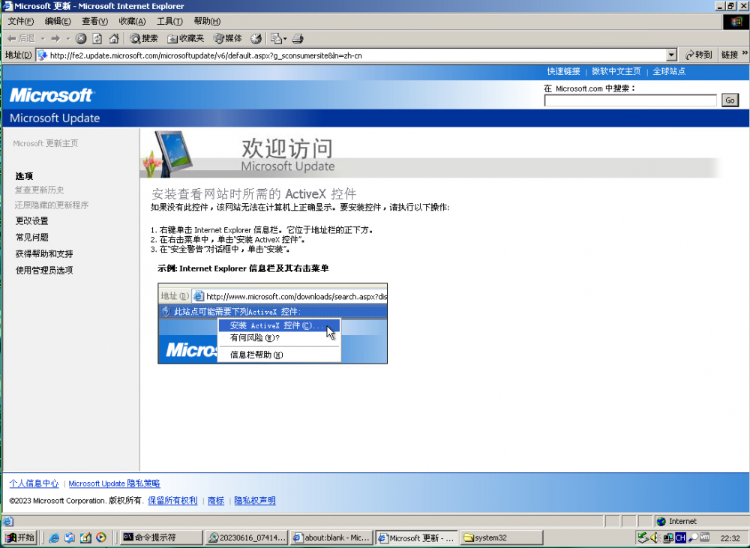Click the History clock toolbar icon
The height and width of the screenshot is (548, 750).
click(256, 39)
